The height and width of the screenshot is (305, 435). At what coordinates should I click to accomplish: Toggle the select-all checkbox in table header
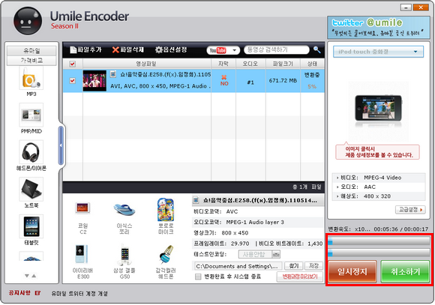click(73, 64)
